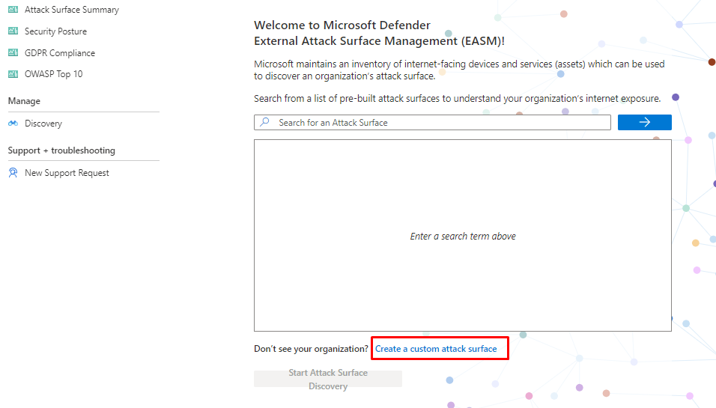Click the Support + troubleshooting section header
This screenshot has width=716, height=408.
tap(61, 150)
